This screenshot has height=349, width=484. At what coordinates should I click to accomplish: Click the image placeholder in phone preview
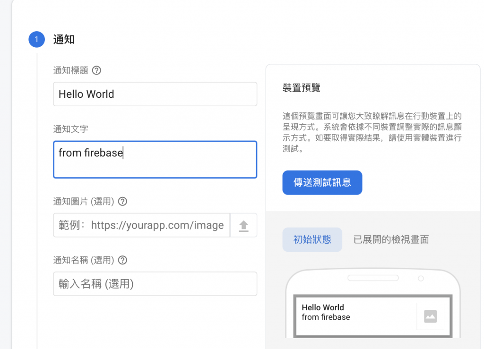click(430, 316)
